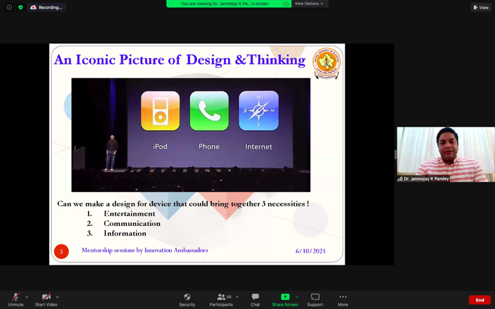
Task: Click the cloud icon on green share banner
Action: point(286,3)
